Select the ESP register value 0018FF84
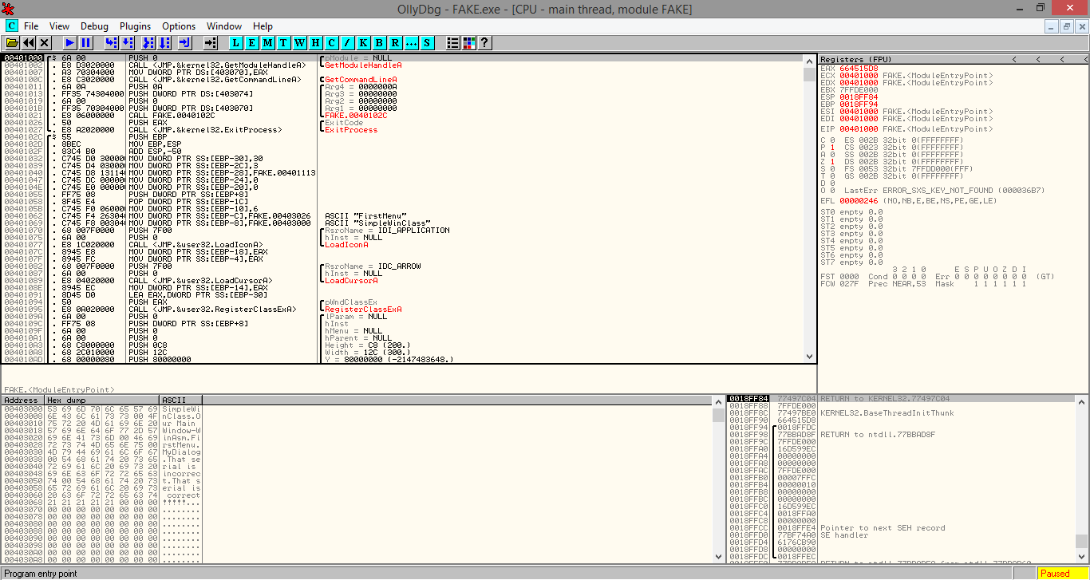The image size is (1090, 580). [x=859, y=97]
